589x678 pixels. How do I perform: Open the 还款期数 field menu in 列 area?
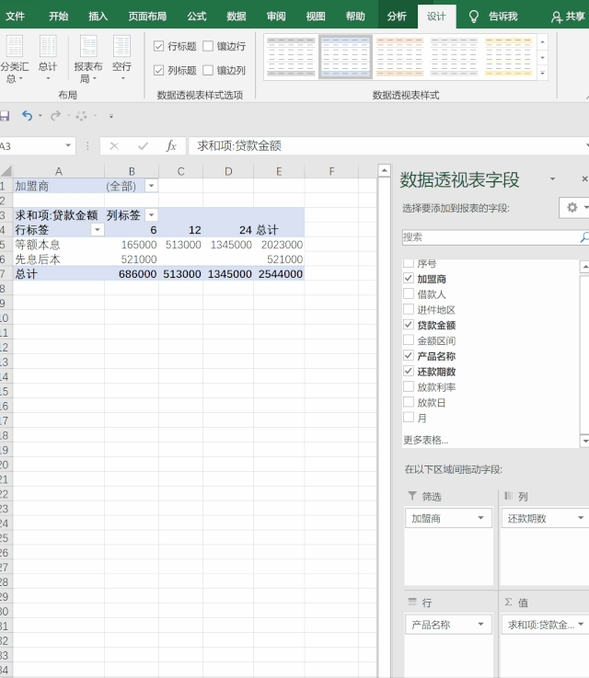click(581, 518)
